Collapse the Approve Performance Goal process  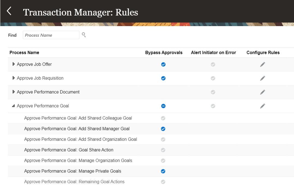point(13,106)
